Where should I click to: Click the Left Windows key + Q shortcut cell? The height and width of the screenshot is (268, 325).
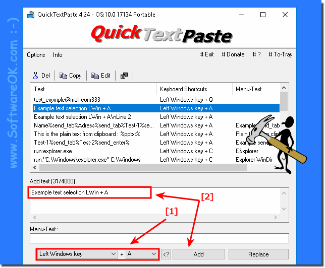point(186,100)
